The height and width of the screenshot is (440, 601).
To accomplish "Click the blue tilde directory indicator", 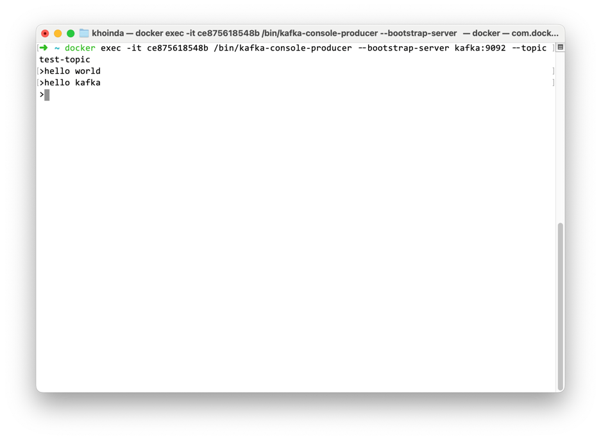I will (x=56, y=48).
